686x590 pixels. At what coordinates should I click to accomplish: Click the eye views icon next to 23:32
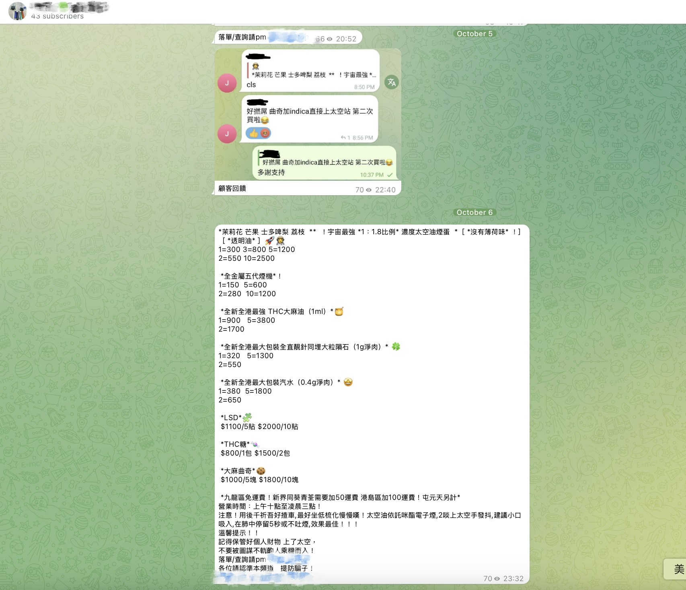tap(497, 579)
